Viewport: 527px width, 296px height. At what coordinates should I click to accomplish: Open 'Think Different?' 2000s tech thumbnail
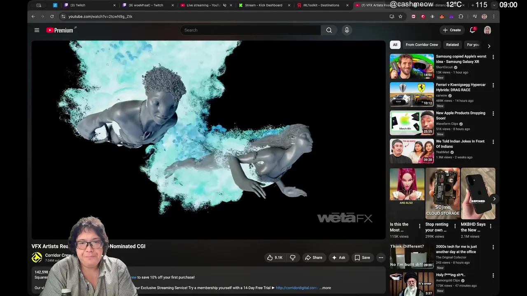tap(412, 257)
